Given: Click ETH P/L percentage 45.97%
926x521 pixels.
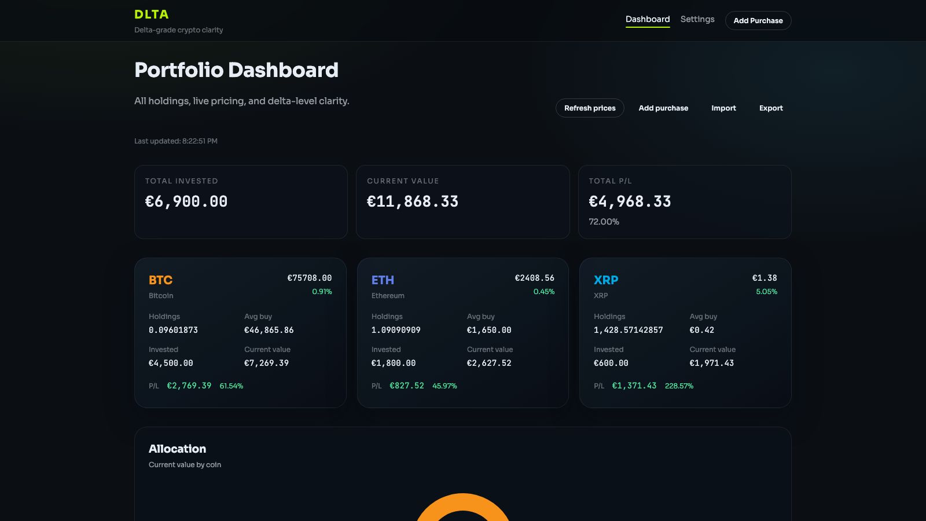Looking at the screenshot, I should click(x=444, y=386).
